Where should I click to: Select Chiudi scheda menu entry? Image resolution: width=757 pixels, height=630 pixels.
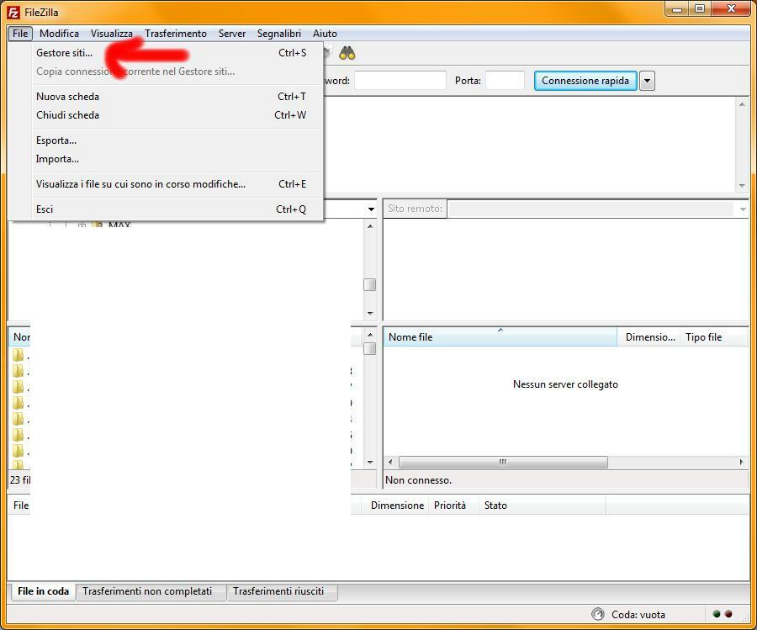pyautogui.click(x=67, y=115)
